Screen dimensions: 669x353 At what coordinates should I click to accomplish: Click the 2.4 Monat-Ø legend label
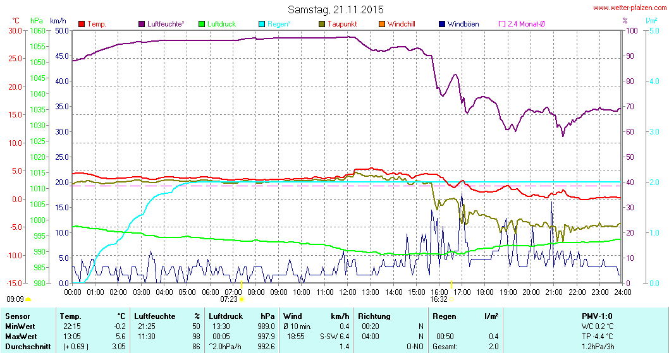click(526, 24)
